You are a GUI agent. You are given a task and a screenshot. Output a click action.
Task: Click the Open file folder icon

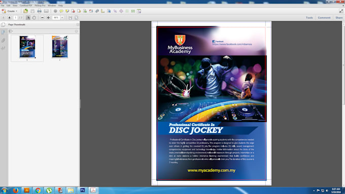[26, 11]
